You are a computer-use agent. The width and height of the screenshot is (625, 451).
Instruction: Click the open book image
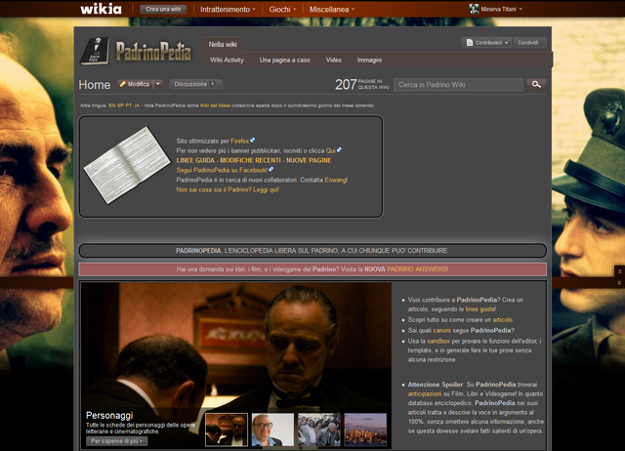127,165
